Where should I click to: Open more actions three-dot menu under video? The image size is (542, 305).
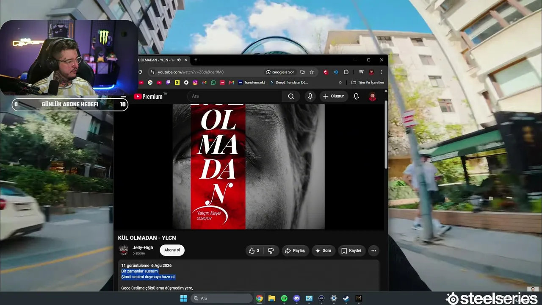tap(373, 251)
